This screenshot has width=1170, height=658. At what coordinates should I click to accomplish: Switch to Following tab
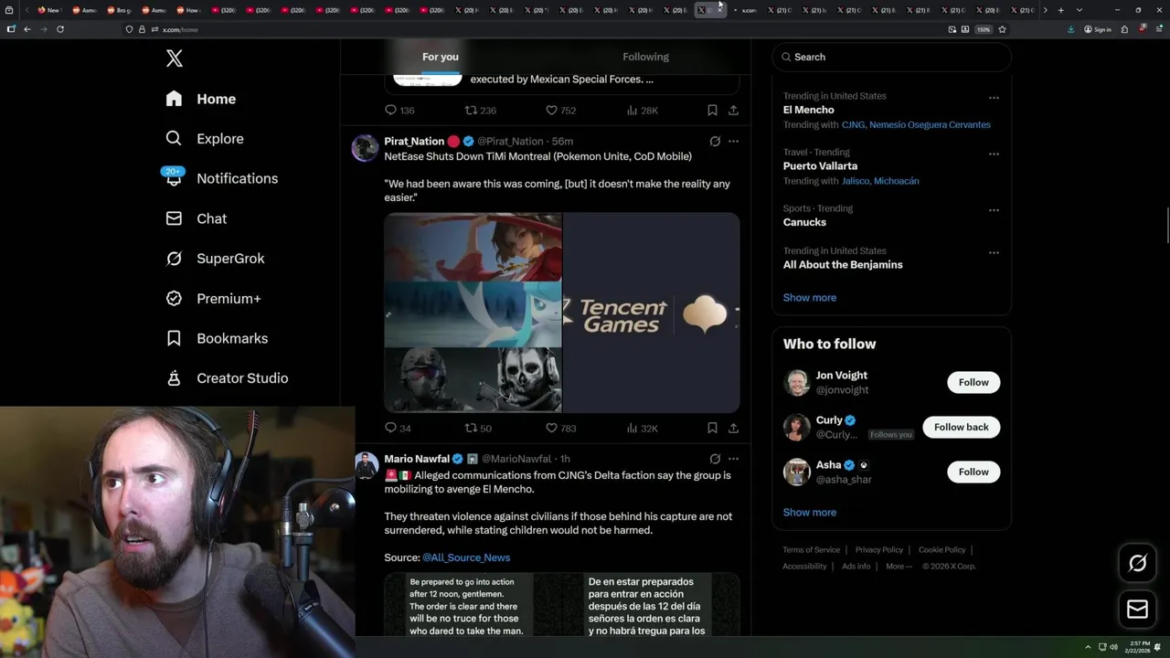click(645, 57)
